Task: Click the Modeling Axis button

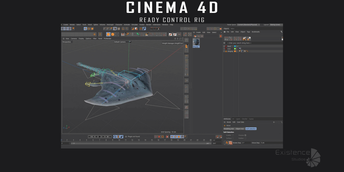Action: pyautogui.click(x=229, y=129)
